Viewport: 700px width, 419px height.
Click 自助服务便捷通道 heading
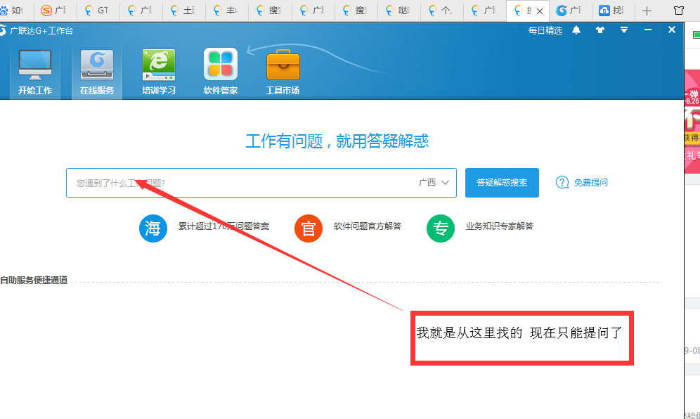[34, 280]
